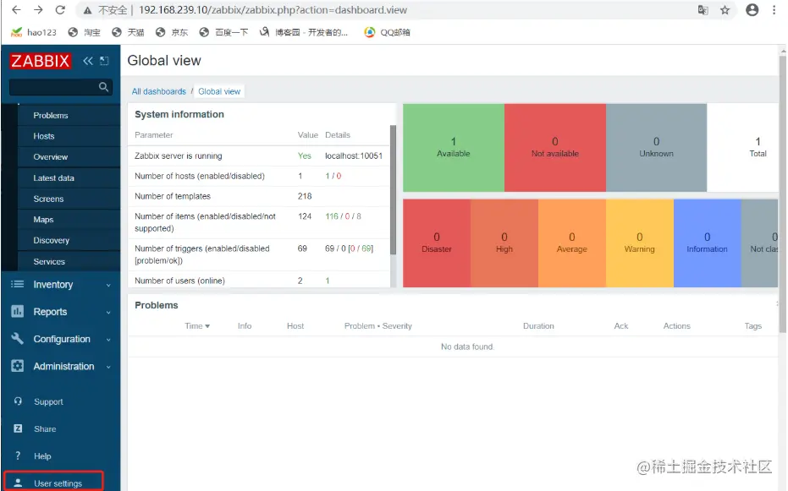
Task: Open the 百度一下 bookmark
Action: click(223, 33)
